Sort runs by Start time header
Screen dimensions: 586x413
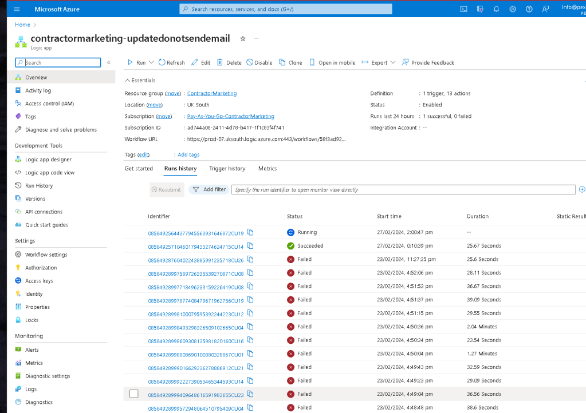tap(389, 216)
